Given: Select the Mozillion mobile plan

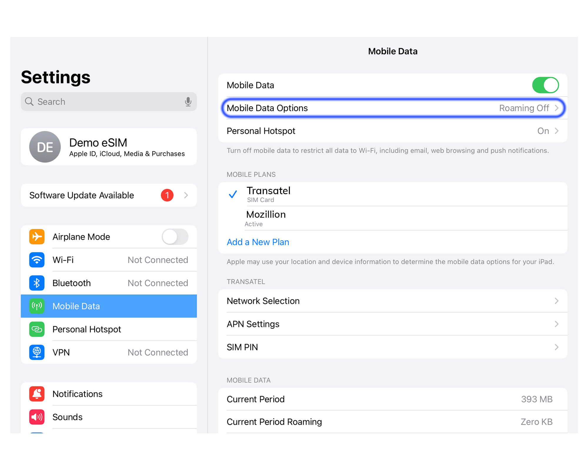Looking at the screenshot, I should point(266,218).
